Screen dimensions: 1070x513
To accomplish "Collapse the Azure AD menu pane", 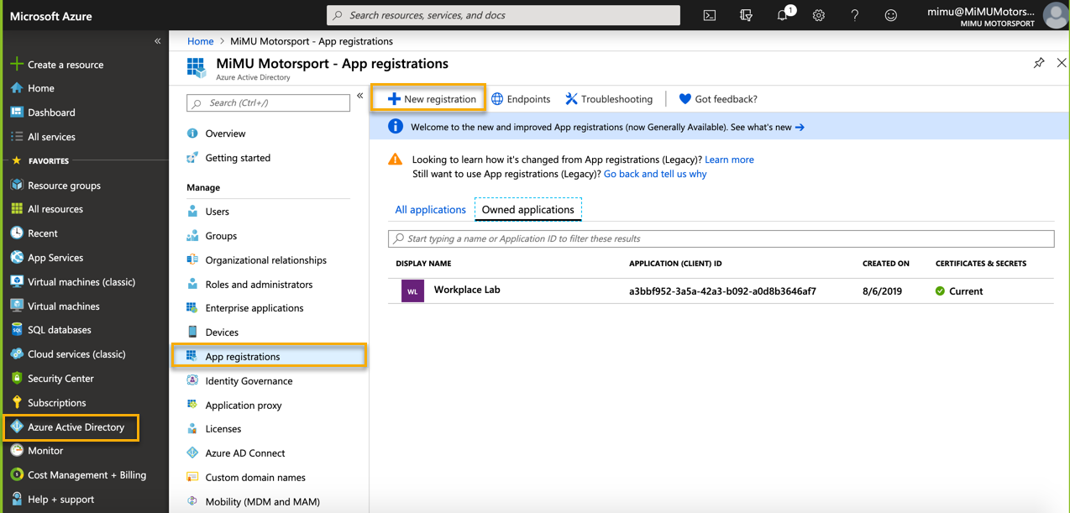I will point(359,96).
